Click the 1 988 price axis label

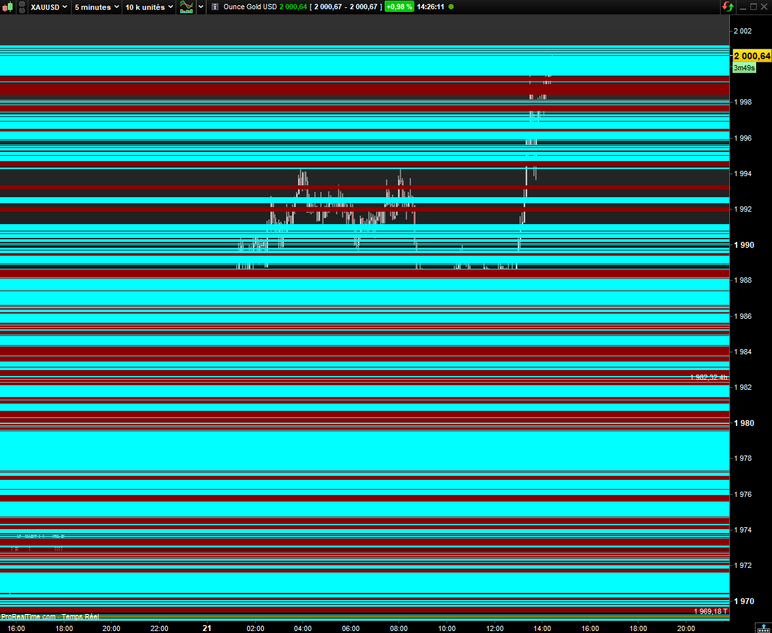(743, 280)
